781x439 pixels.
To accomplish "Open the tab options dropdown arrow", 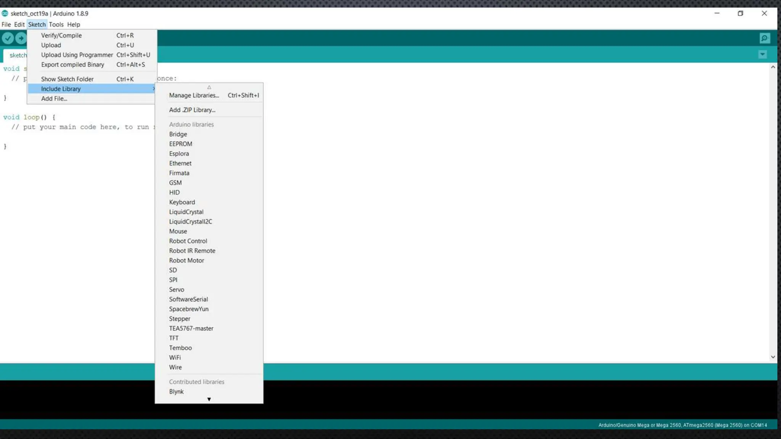I will tap(762, 54).
